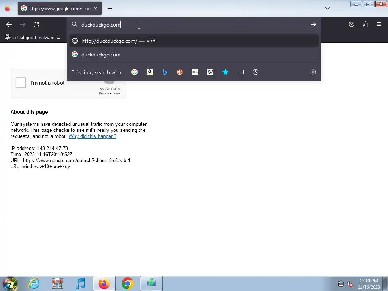Check the I'm not a robot checkbox
Viewport: 388px width, 291px height.
[x=21, y=83]
